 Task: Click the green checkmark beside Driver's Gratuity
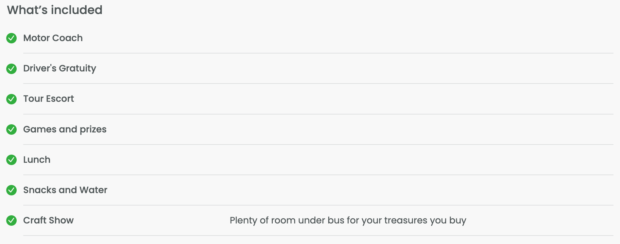(11, 69)
